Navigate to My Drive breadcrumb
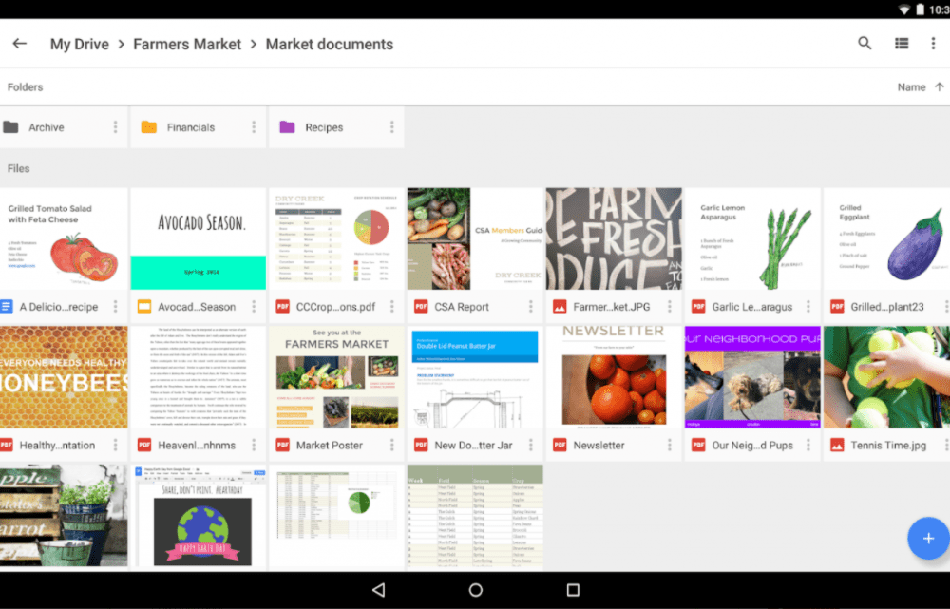 (80, 45)
